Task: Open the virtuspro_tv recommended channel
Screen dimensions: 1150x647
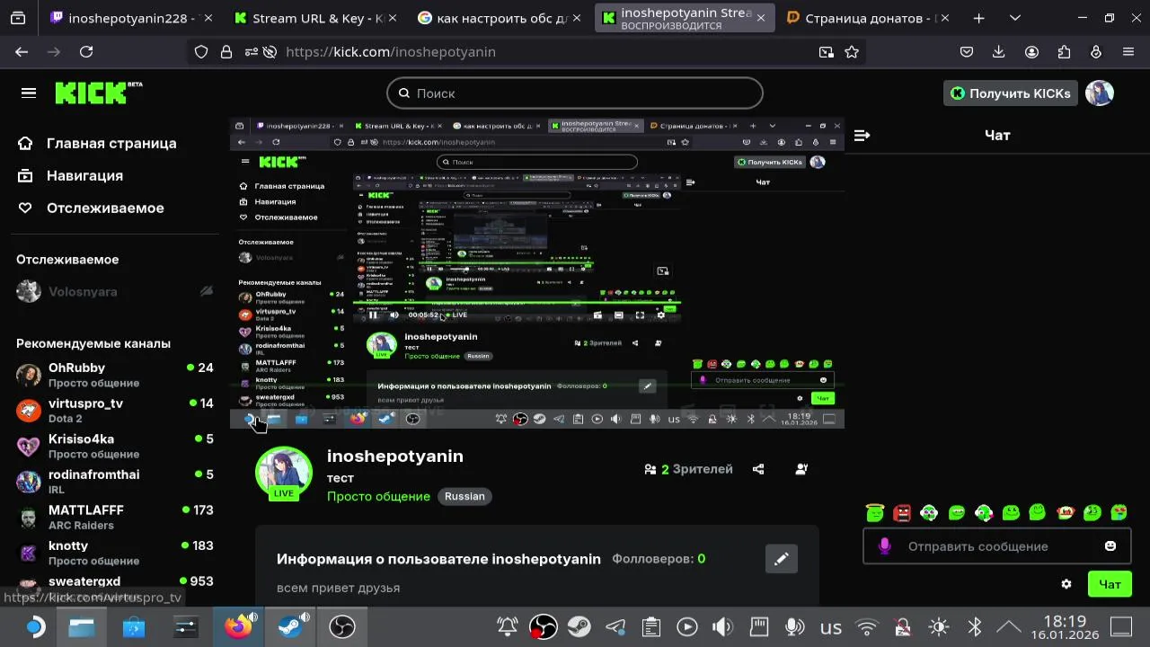Action: (115, 411)
